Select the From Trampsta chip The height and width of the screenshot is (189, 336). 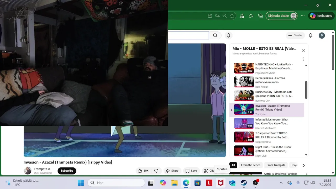[x=276, y=165]
